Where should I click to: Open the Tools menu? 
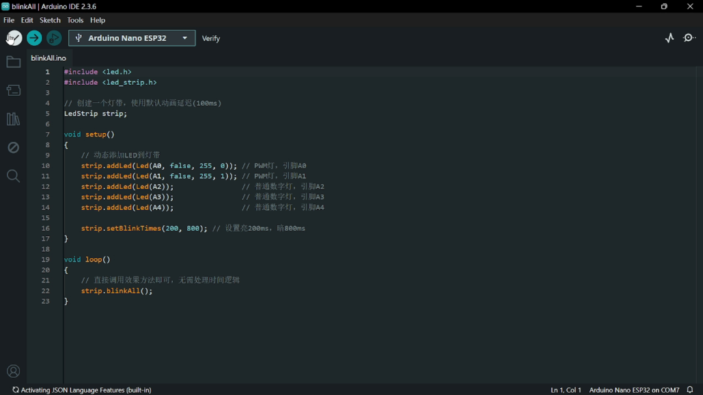click(76, 20)
